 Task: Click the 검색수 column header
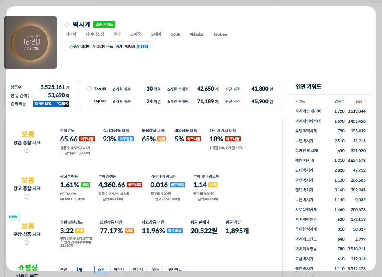[x=339, y=102]
